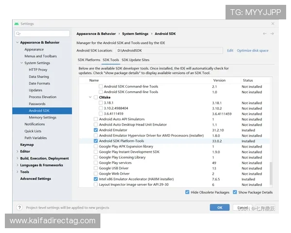The width and height of the screenshot is (291, 233).
Task: Check the CMake 3.18.1 package
Action: click(101, 103)
